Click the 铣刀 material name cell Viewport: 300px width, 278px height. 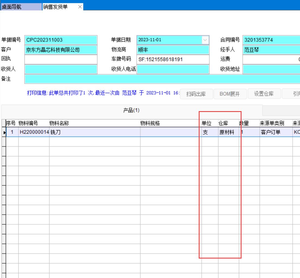tap(94, 133)
